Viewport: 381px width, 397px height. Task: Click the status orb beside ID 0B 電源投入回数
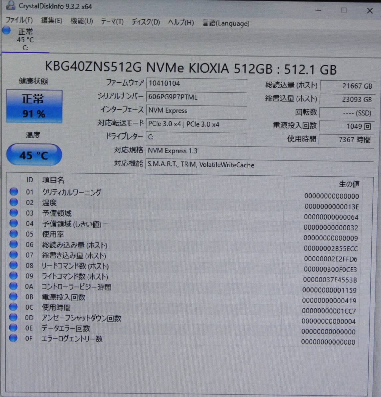tap(14, 297)
